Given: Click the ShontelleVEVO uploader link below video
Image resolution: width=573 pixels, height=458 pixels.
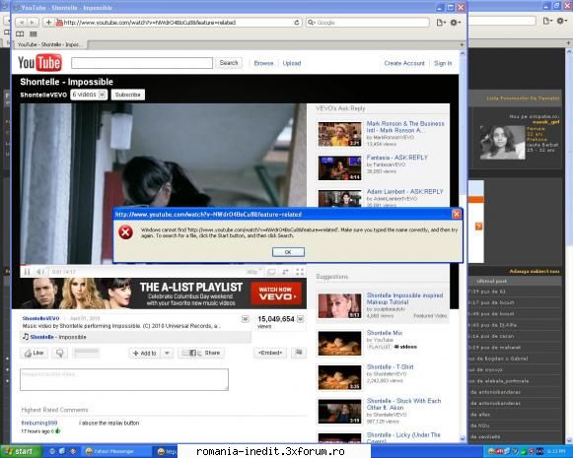Looking at the screenshot, I should (x=40, y=318).
